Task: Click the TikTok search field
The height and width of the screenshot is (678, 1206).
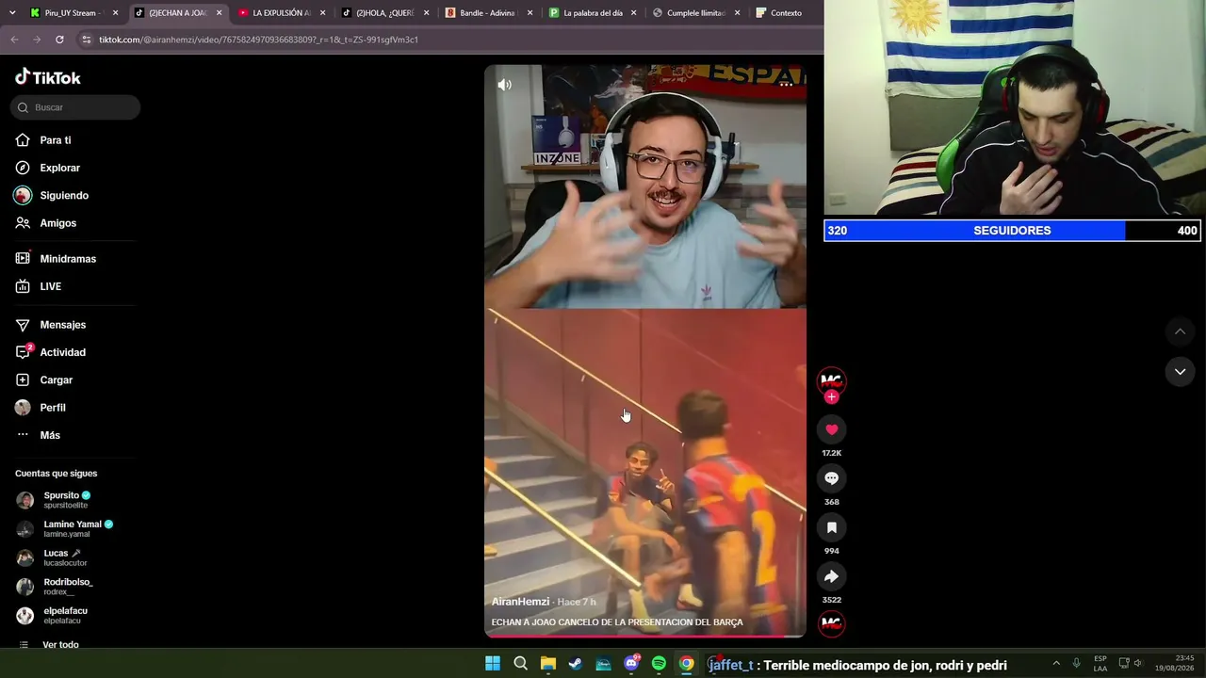Action: click(x=75, y=107)
